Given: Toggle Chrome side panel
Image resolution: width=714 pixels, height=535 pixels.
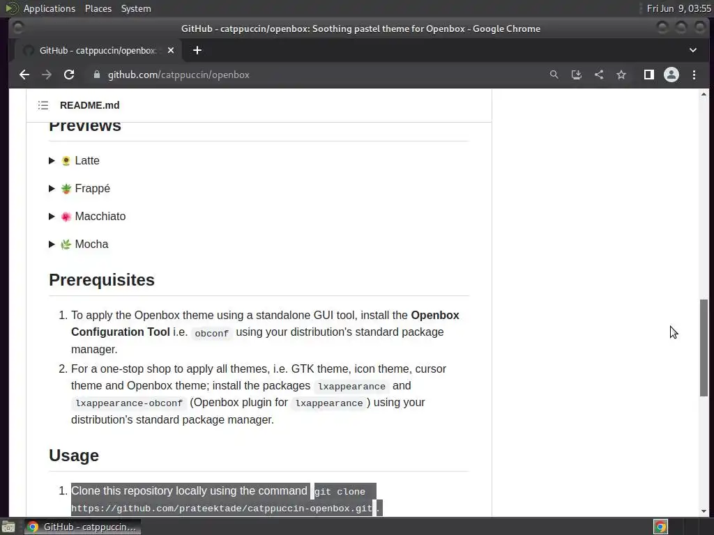Looking at the screenshot, I should coord(649,75).
